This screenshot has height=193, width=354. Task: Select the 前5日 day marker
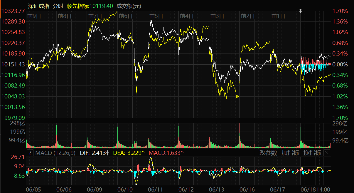pyautogui.click(x=156, y=16)
